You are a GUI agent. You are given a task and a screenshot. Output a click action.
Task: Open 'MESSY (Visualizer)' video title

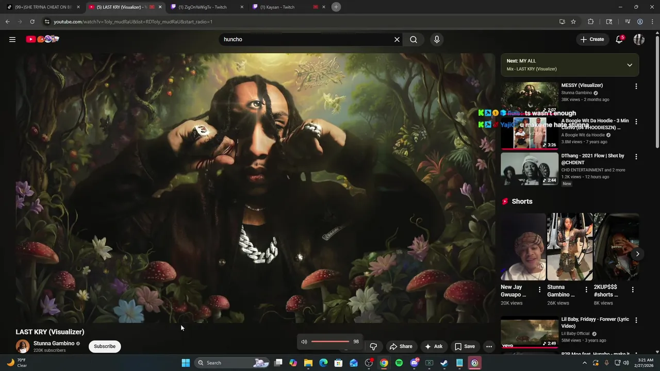coord(582,85)
